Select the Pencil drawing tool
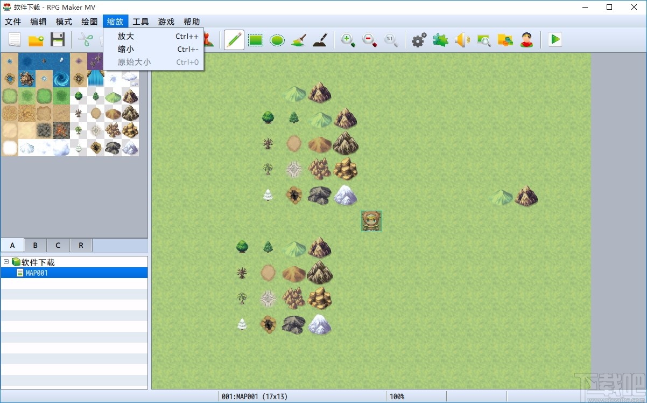Image resolution: width=647 pixels, height=403 pixels. (234, 40)
